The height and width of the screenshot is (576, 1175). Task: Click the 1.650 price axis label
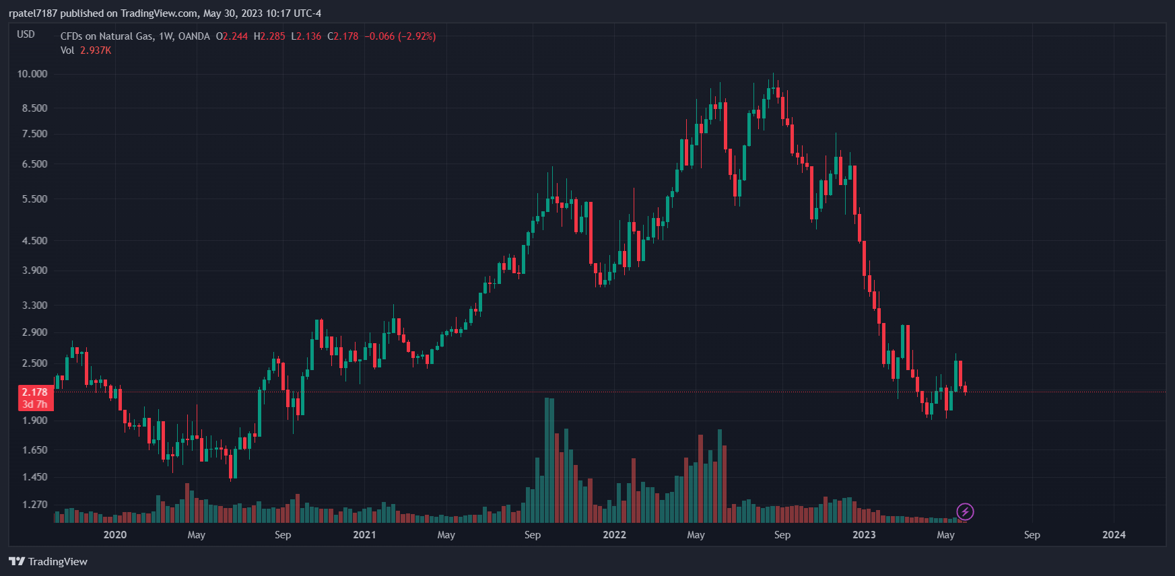tap(34, 450)
